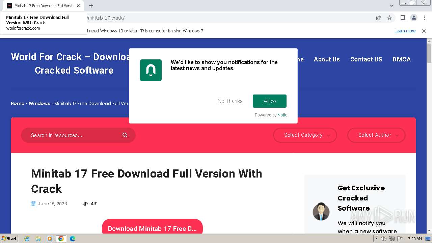The height and width of the screenshot is (243, 432).
Task: Dismiss the Windows 7 warning infobar
Action: (424, 31)
